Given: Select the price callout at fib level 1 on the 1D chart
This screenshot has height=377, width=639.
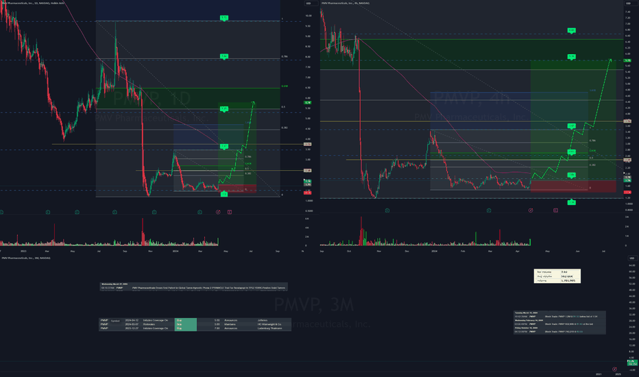Looking at the screenshot, I should coord(224,18).
